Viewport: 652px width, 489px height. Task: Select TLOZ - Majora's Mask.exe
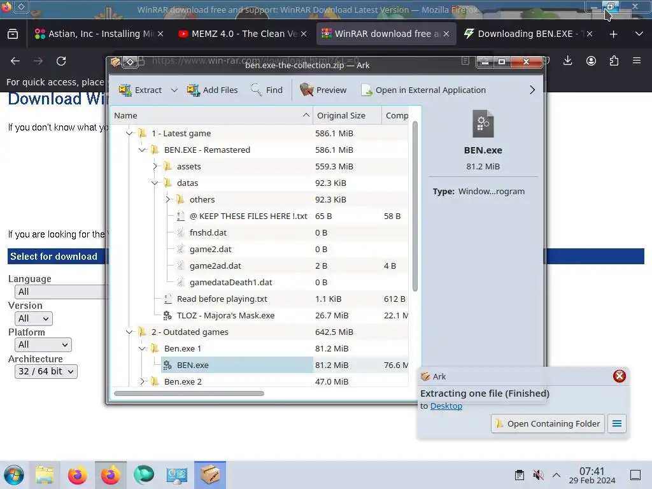[225, 316]
